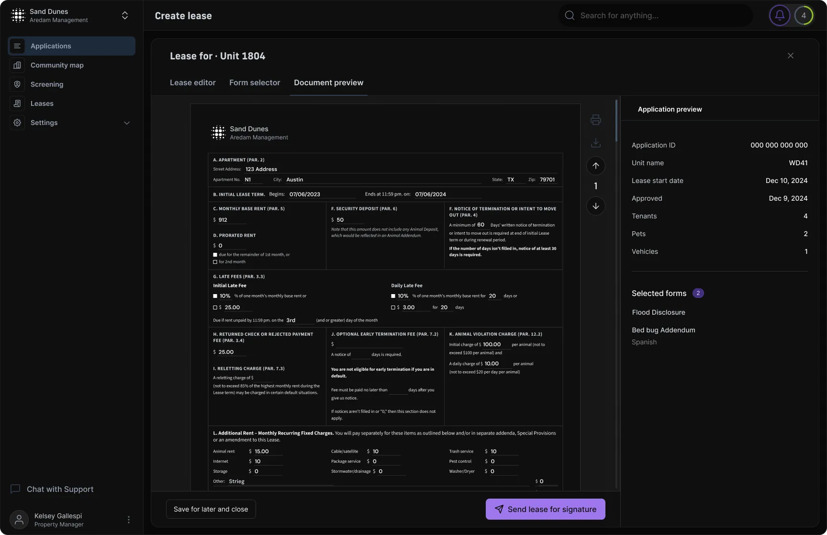Click Lease start date Dec 10, 2024
The width and height of the screenshot is (827, 535).
pyautogui.click(x=787, y=181)
